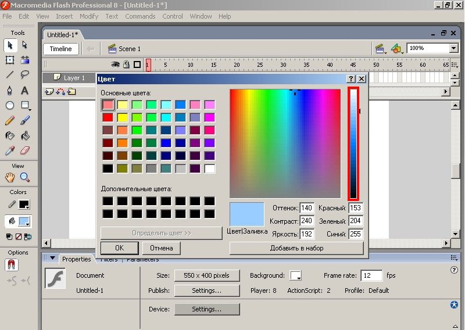
Task: Select the Rectangle tool
Action: coord(25,105)
